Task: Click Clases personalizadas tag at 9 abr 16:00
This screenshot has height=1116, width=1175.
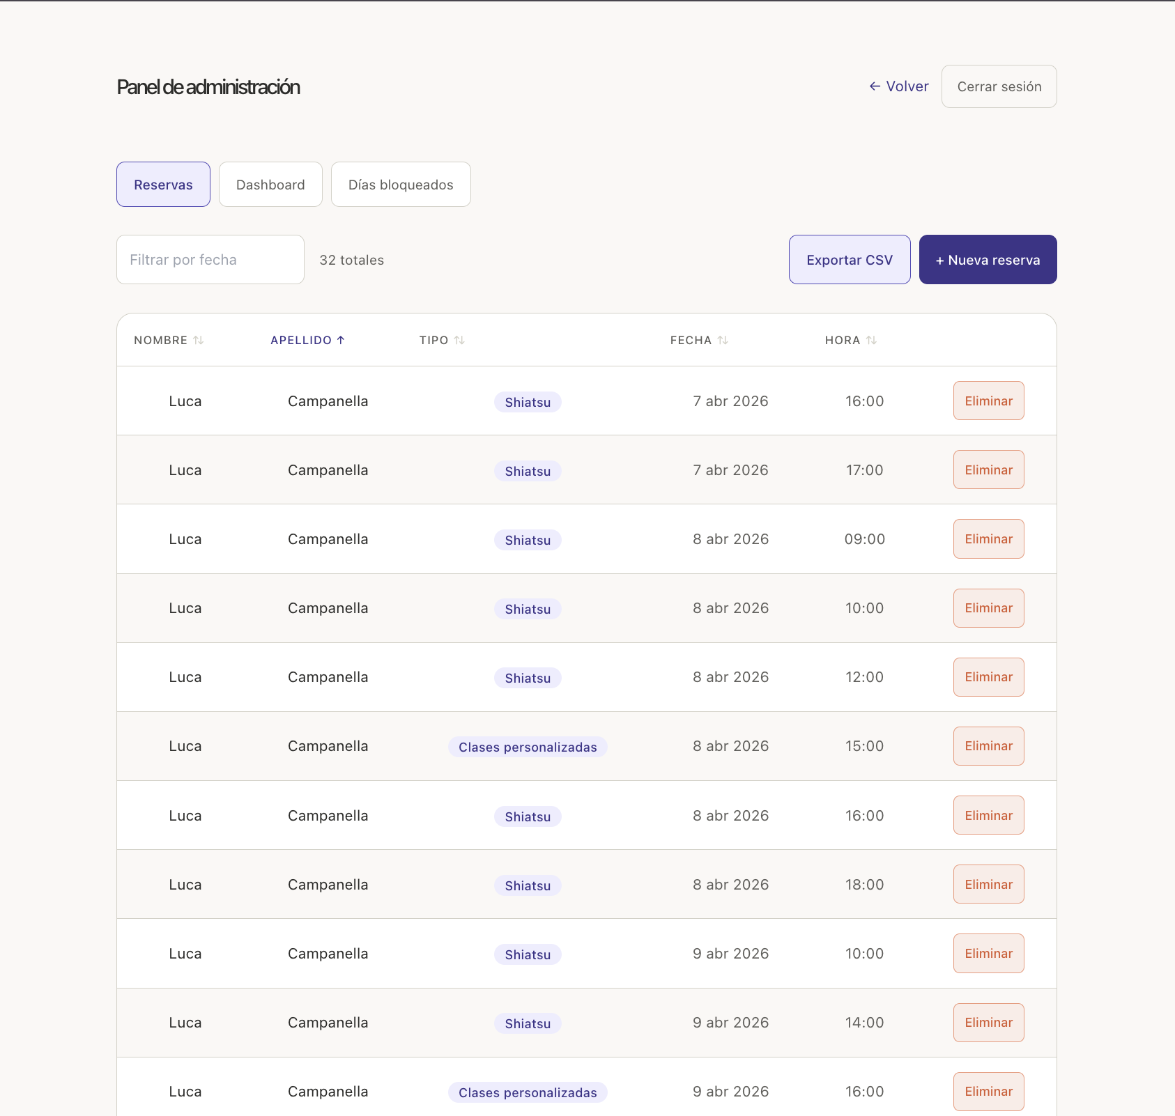Action: tap(528, 1092)
